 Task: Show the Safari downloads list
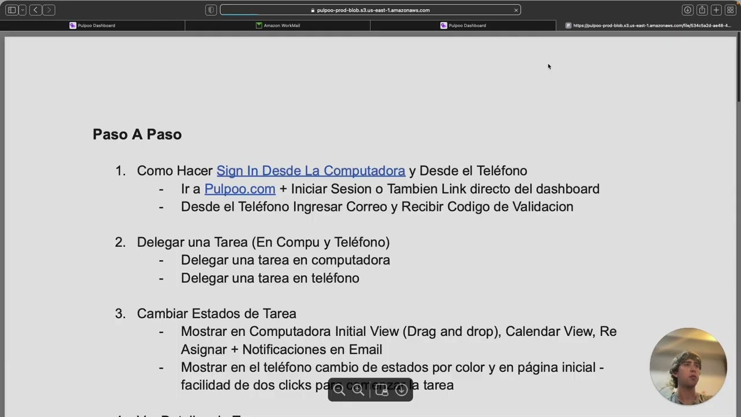coord(687,10)
